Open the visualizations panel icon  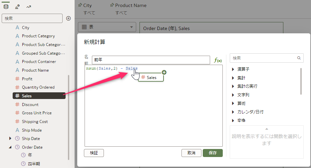point(17,7)
